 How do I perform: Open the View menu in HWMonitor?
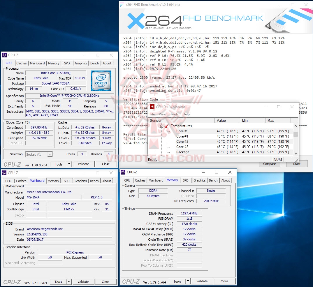pyautogui.click(x=162, y=114)
